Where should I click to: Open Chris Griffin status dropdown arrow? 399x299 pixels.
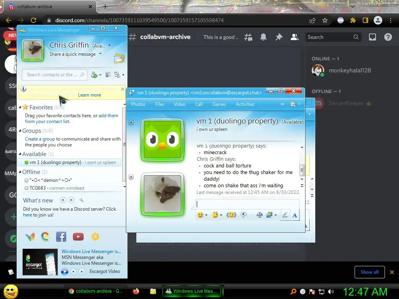tap(109, 46)
